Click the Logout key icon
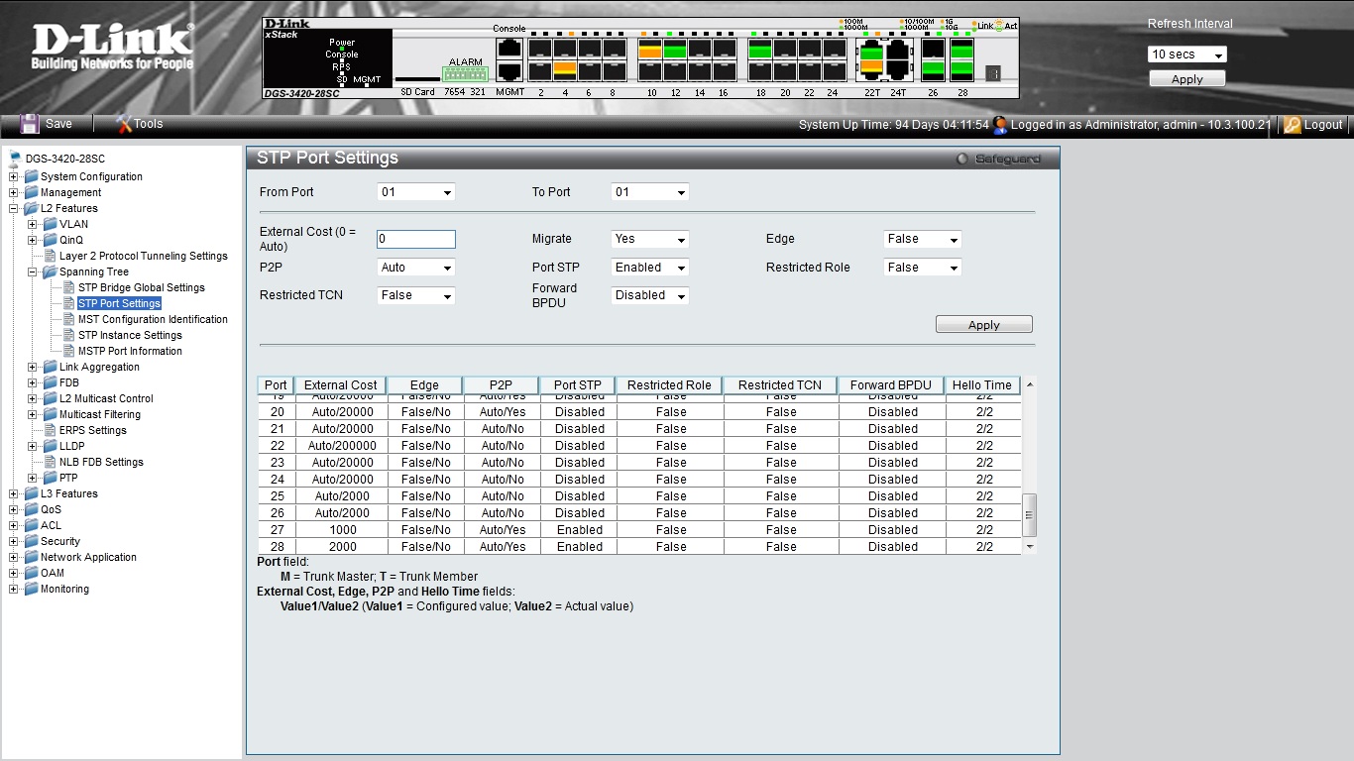 (x=1293, y=125)
